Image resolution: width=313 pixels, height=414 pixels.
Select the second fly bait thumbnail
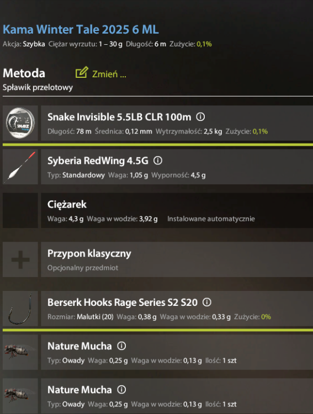point(20,396)
